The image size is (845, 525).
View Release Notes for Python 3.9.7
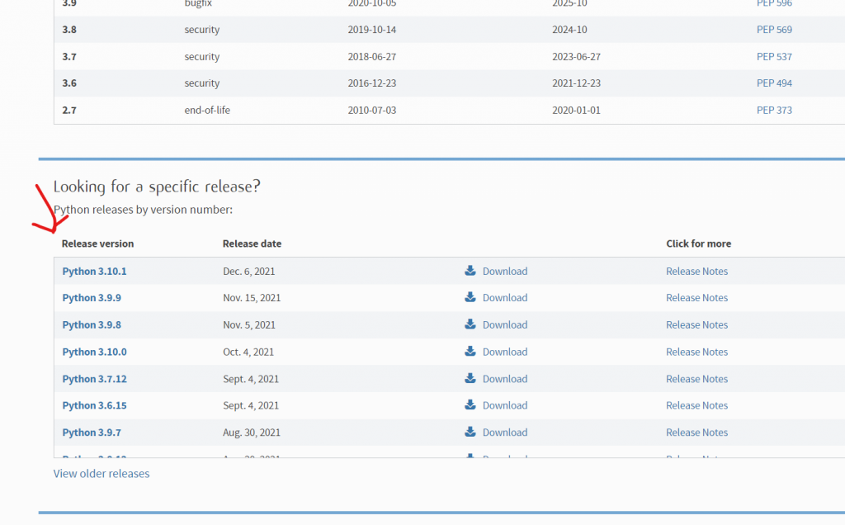(696, 433)
